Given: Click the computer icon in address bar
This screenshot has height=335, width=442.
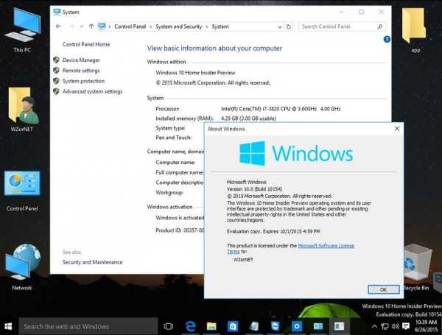Looking at the screenshot, I should coord(102,27).
